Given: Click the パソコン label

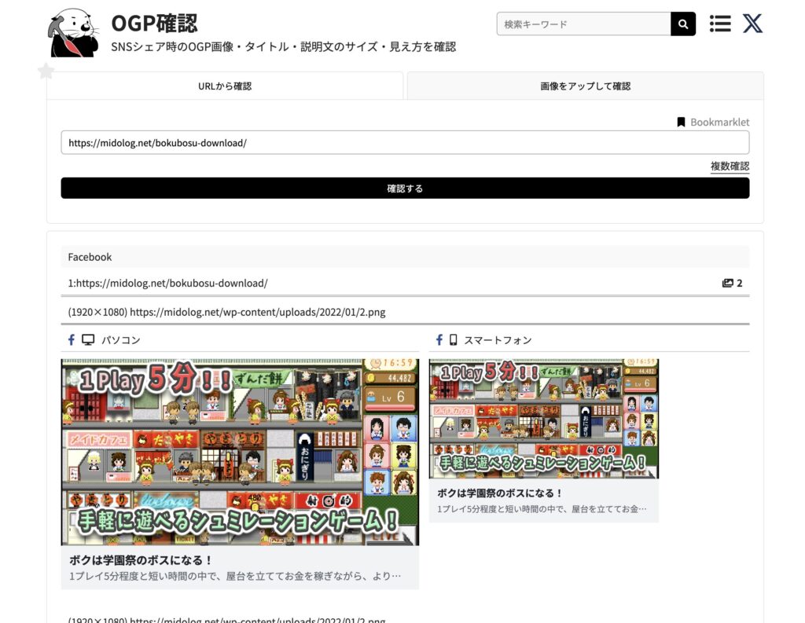Looking at the screenshot, I should 120,339.
